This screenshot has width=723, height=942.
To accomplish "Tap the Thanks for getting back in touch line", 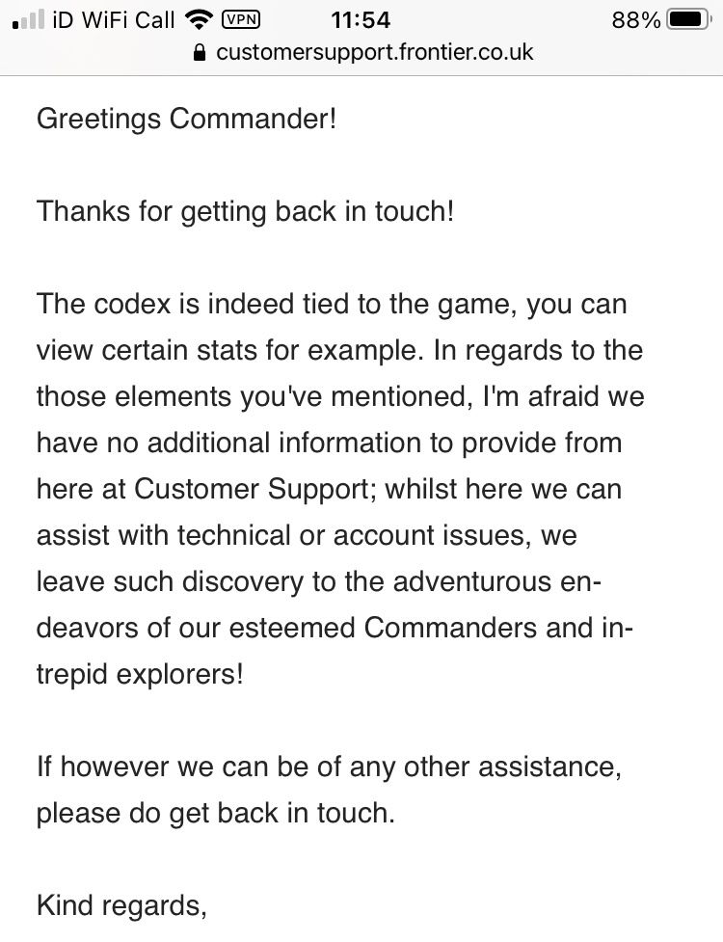I will coord(245,211).
